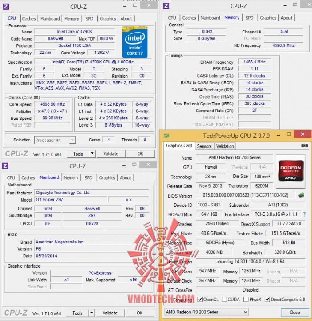Toggle the DirectCompute 5.0 checkbox
Image resolution: width=312 pixels, height=321 pixels.
(267, 300)
